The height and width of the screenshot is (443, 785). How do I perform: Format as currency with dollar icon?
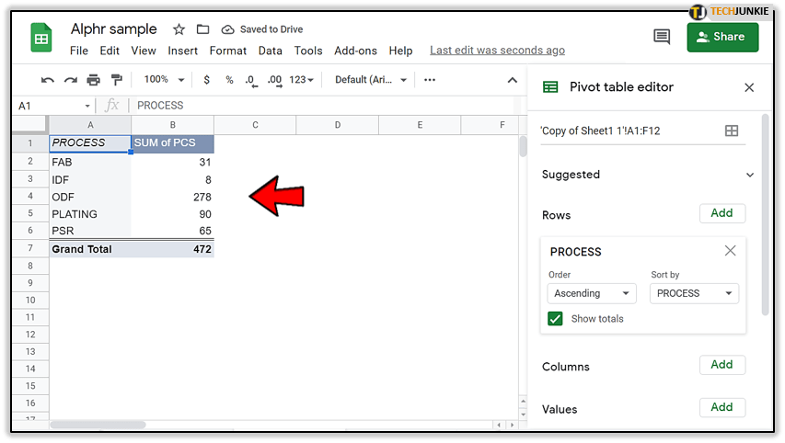(x=207, y=80)
